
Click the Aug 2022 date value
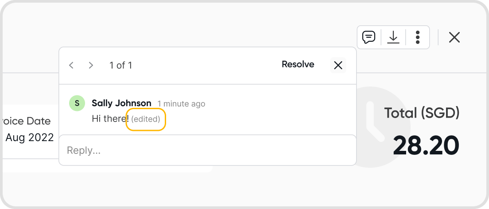pos(29,137)
